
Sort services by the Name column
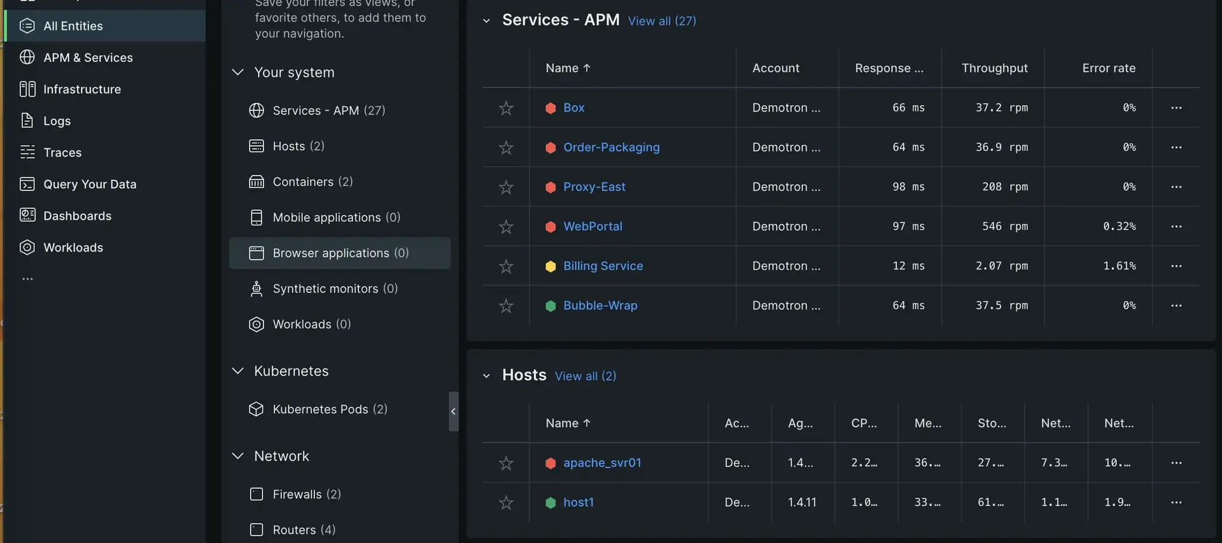[568, 68]
